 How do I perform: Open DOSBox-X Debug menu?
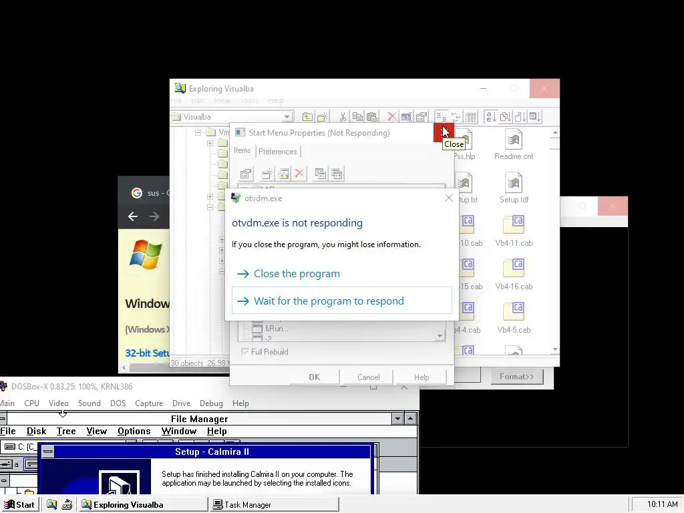click(x=211, y=403)
